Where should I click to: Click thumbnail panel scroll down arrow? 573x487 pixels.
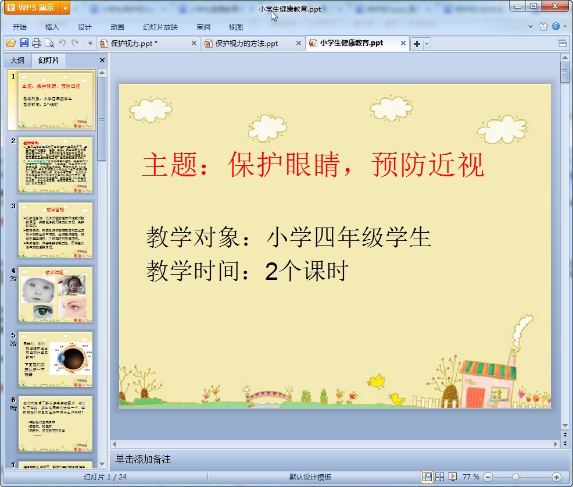point(102,464)
